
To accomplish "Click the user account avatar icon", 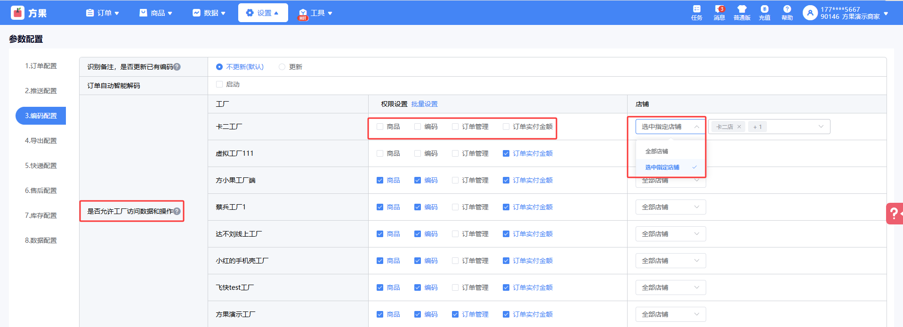I will click(x=810, y=13).
